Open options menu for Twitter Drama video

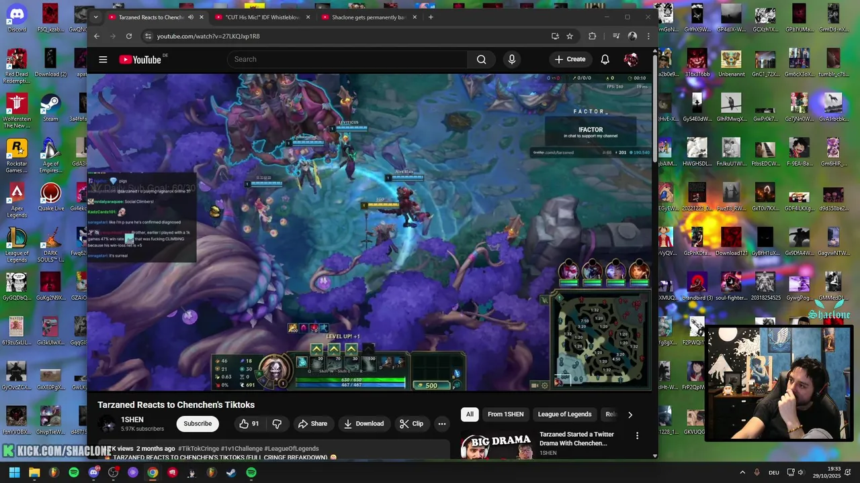click(637, 435)
